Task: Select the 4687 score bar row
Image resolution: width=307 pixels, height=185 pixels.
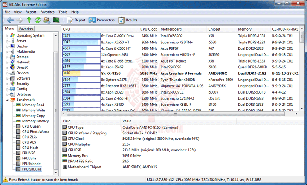Action: (81, 48)
